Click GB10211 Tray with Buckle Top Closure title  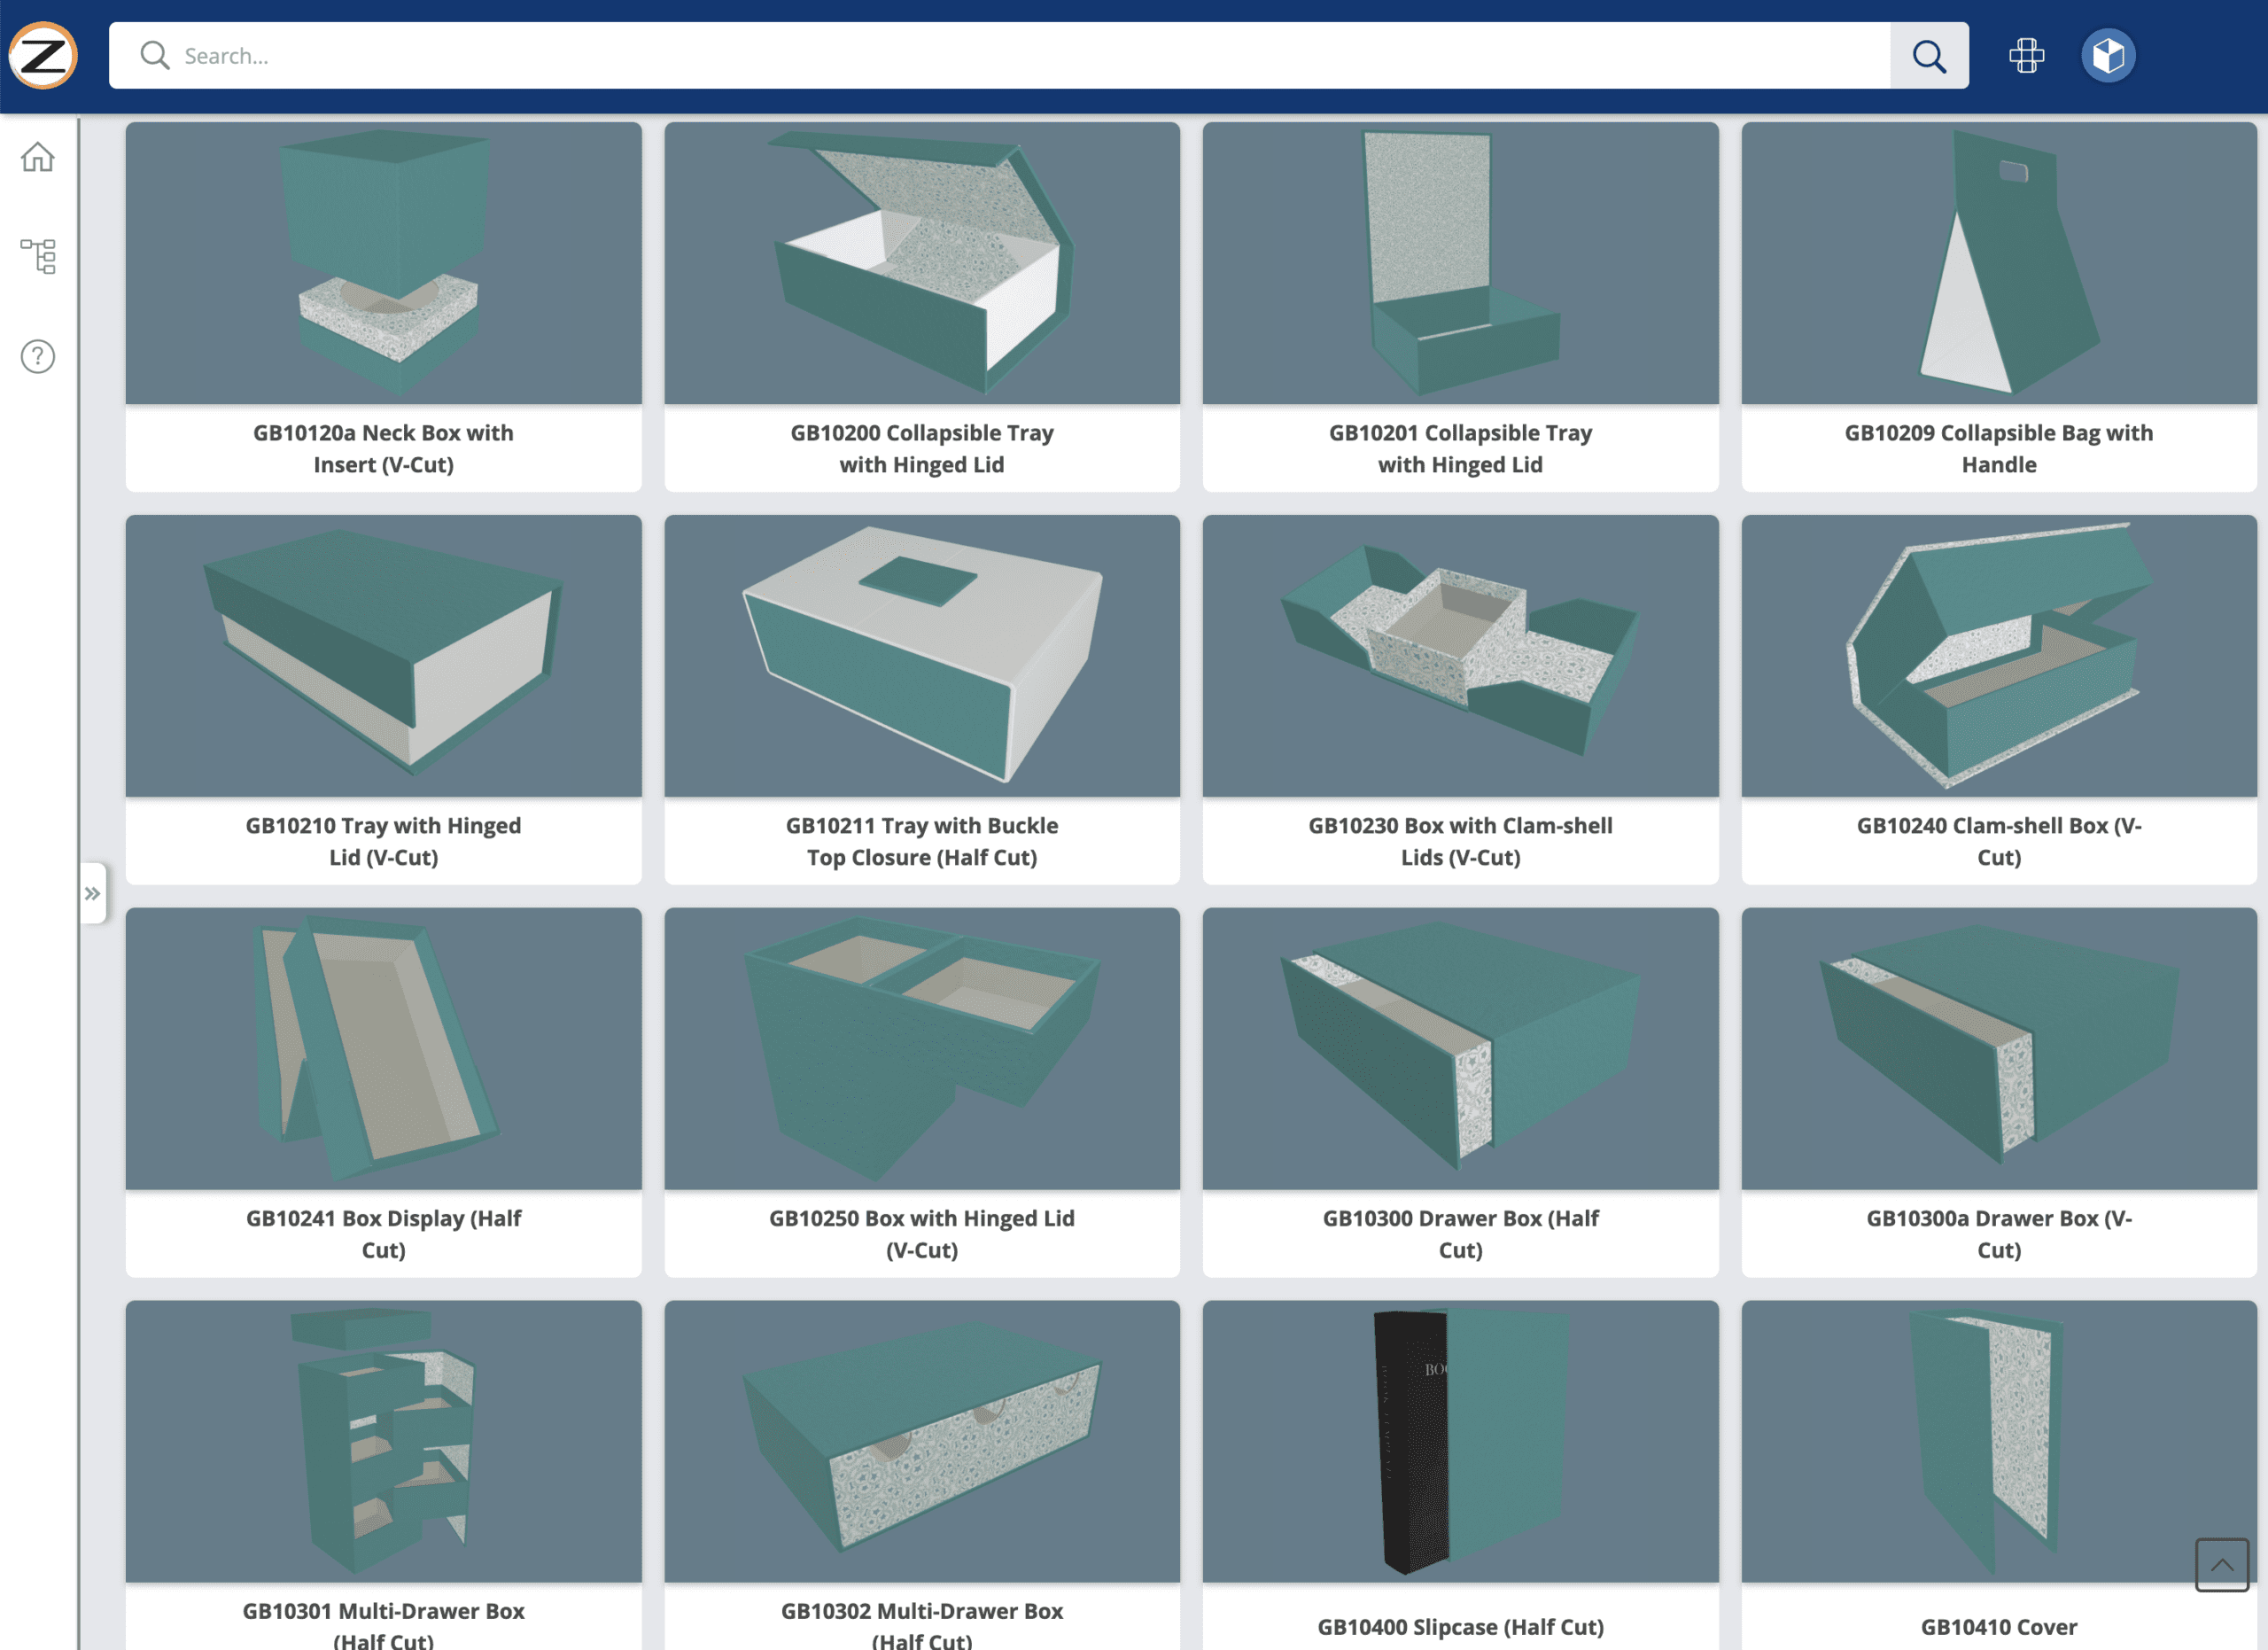point(921,841)
